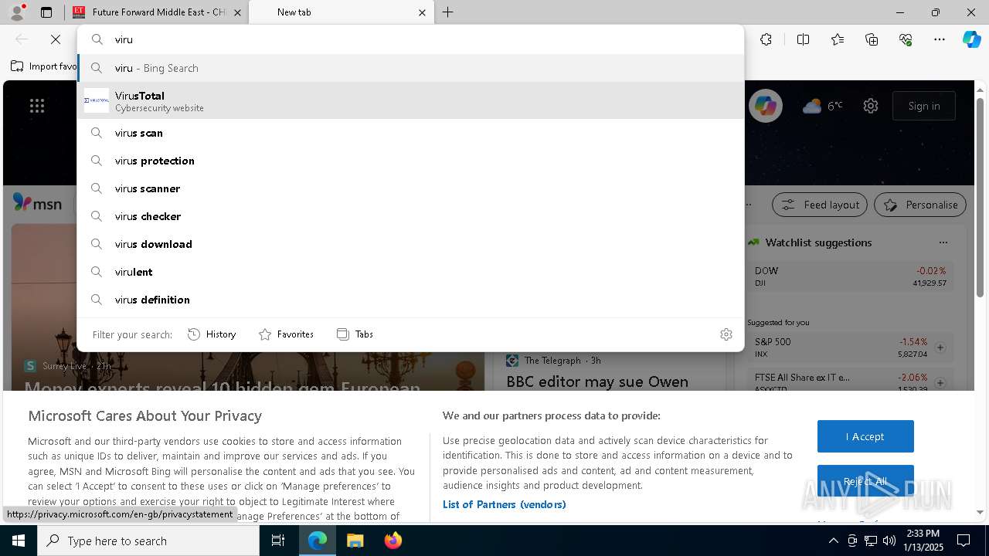The width and height of the screenshot is (989, 556).
Task: Open the notification center icon
Action: click(x=964, y=541)
